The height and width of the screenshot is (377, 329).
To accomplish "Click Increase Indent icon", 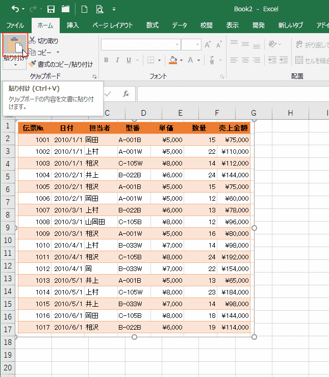I will point(284,60).
